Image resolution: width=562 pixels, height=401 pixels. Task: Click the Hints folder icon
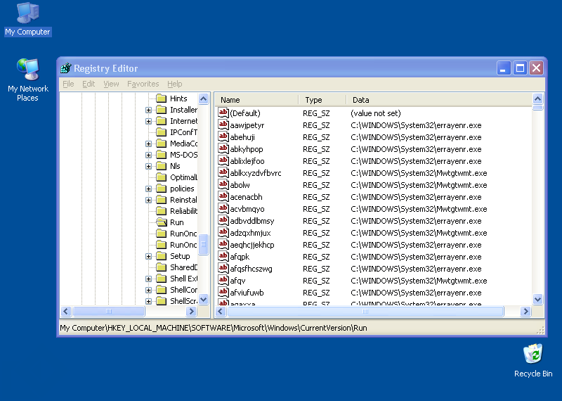[x=162, y=98]
